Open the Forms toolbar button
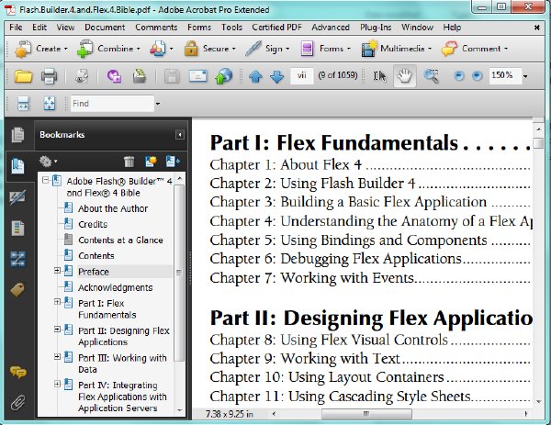Screen dimensions: 551x425 [325, 49]
